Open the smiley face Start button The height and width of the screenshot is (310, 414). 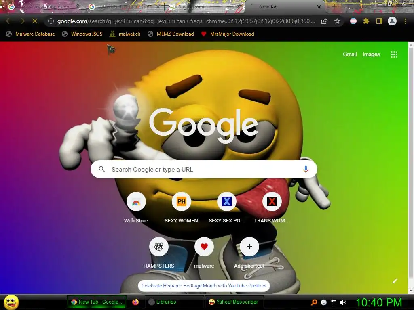11,302
